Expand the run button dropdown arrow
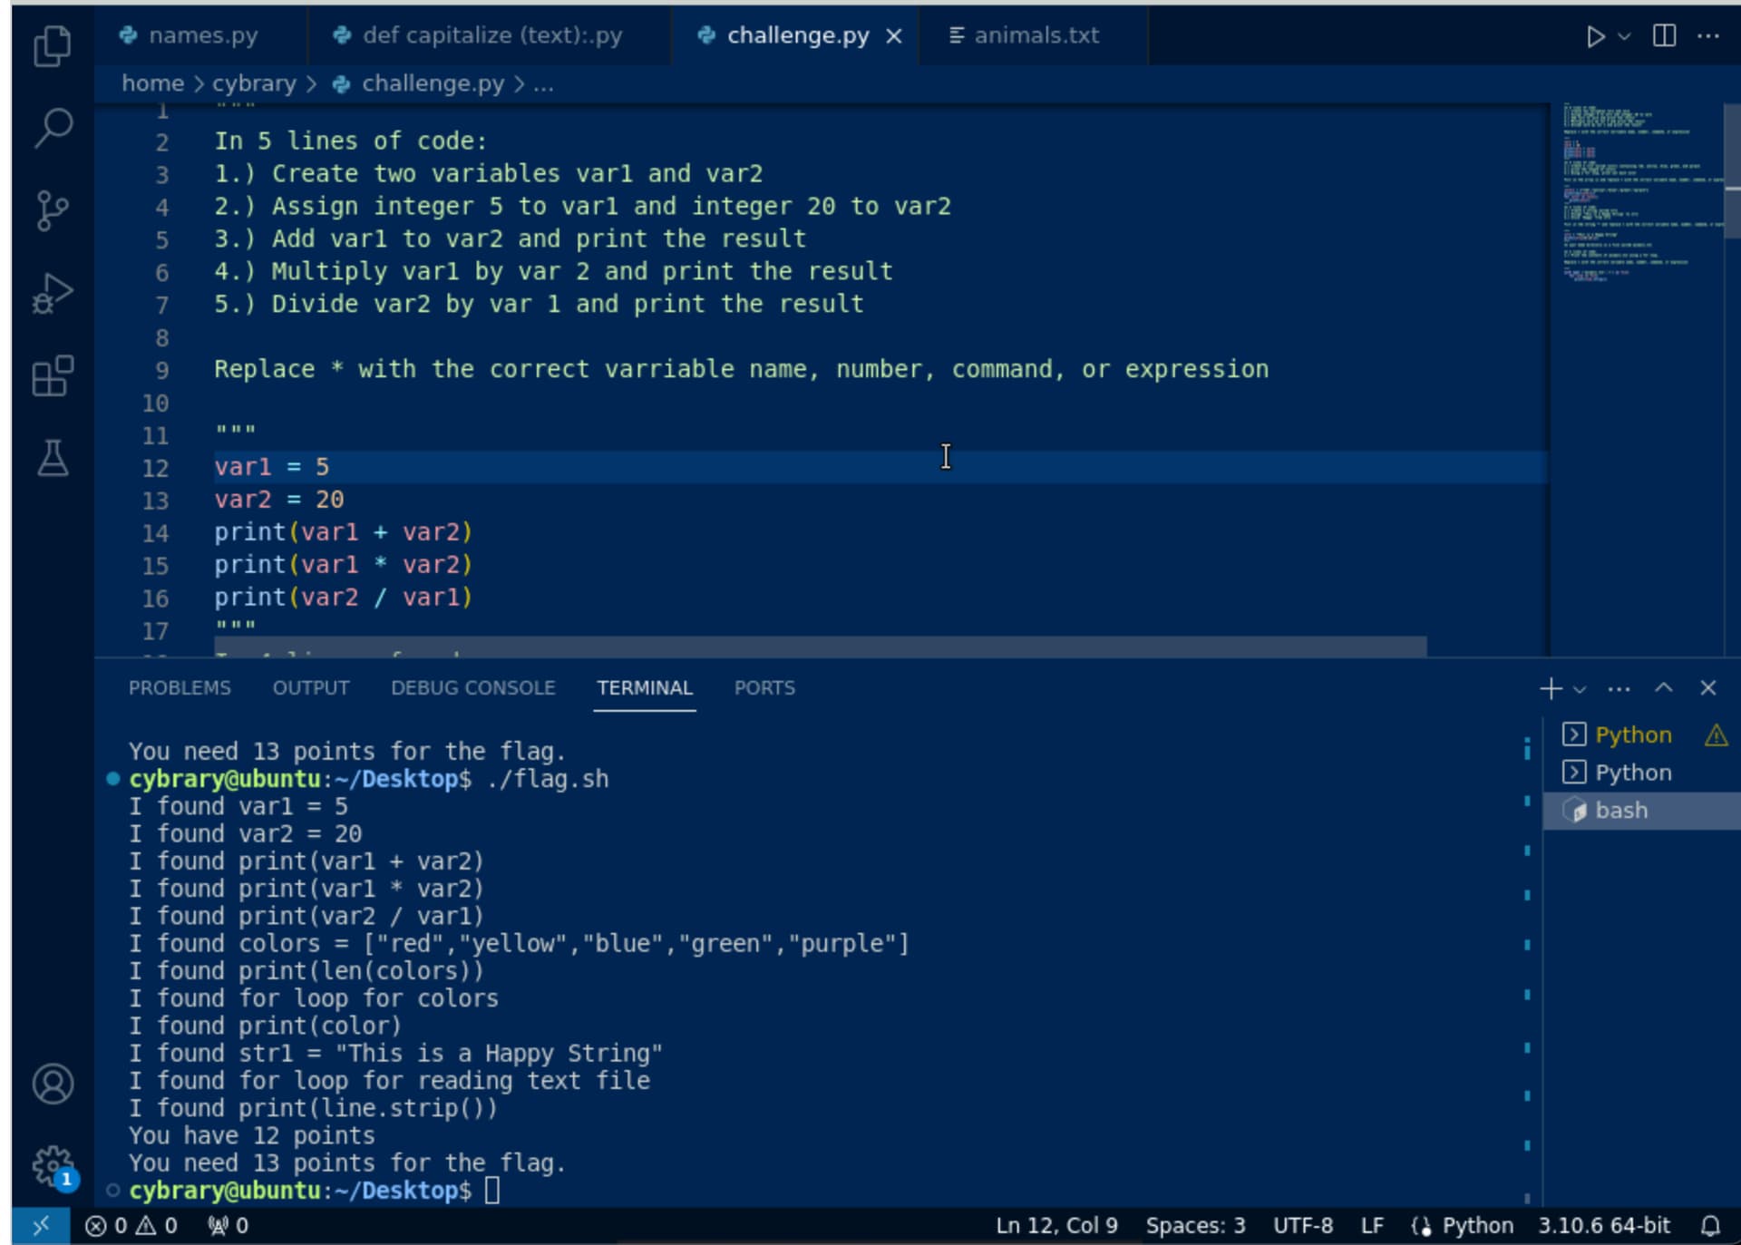The image size is (1741, 1245). (x=1624, y=36)
